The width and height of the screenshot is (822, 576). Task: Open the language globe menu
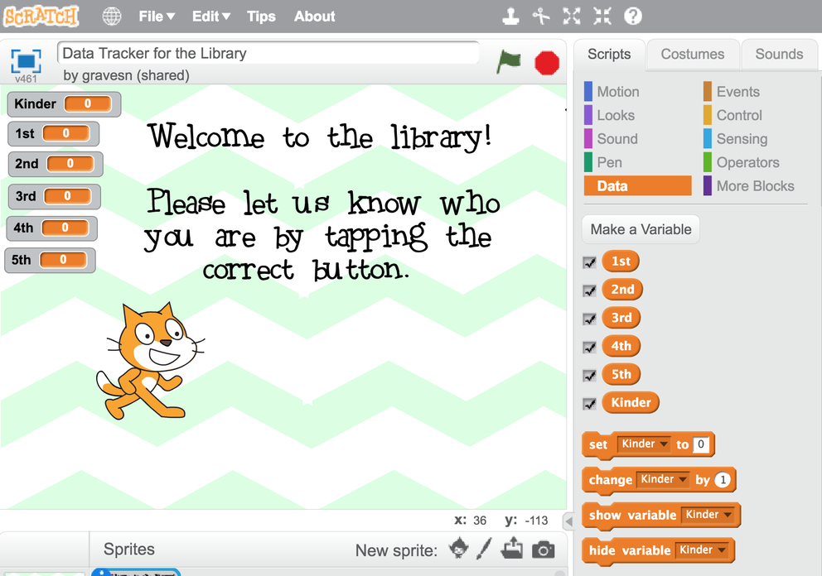[x=111, y=17]
